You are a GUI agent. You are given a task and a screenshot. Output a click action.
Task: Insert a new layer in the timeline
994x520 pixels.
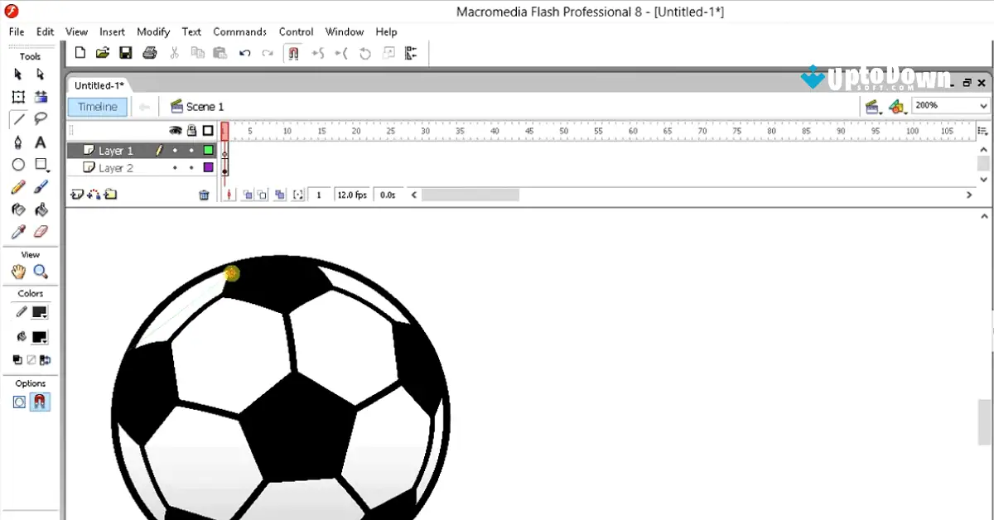[x=76, y=194]
